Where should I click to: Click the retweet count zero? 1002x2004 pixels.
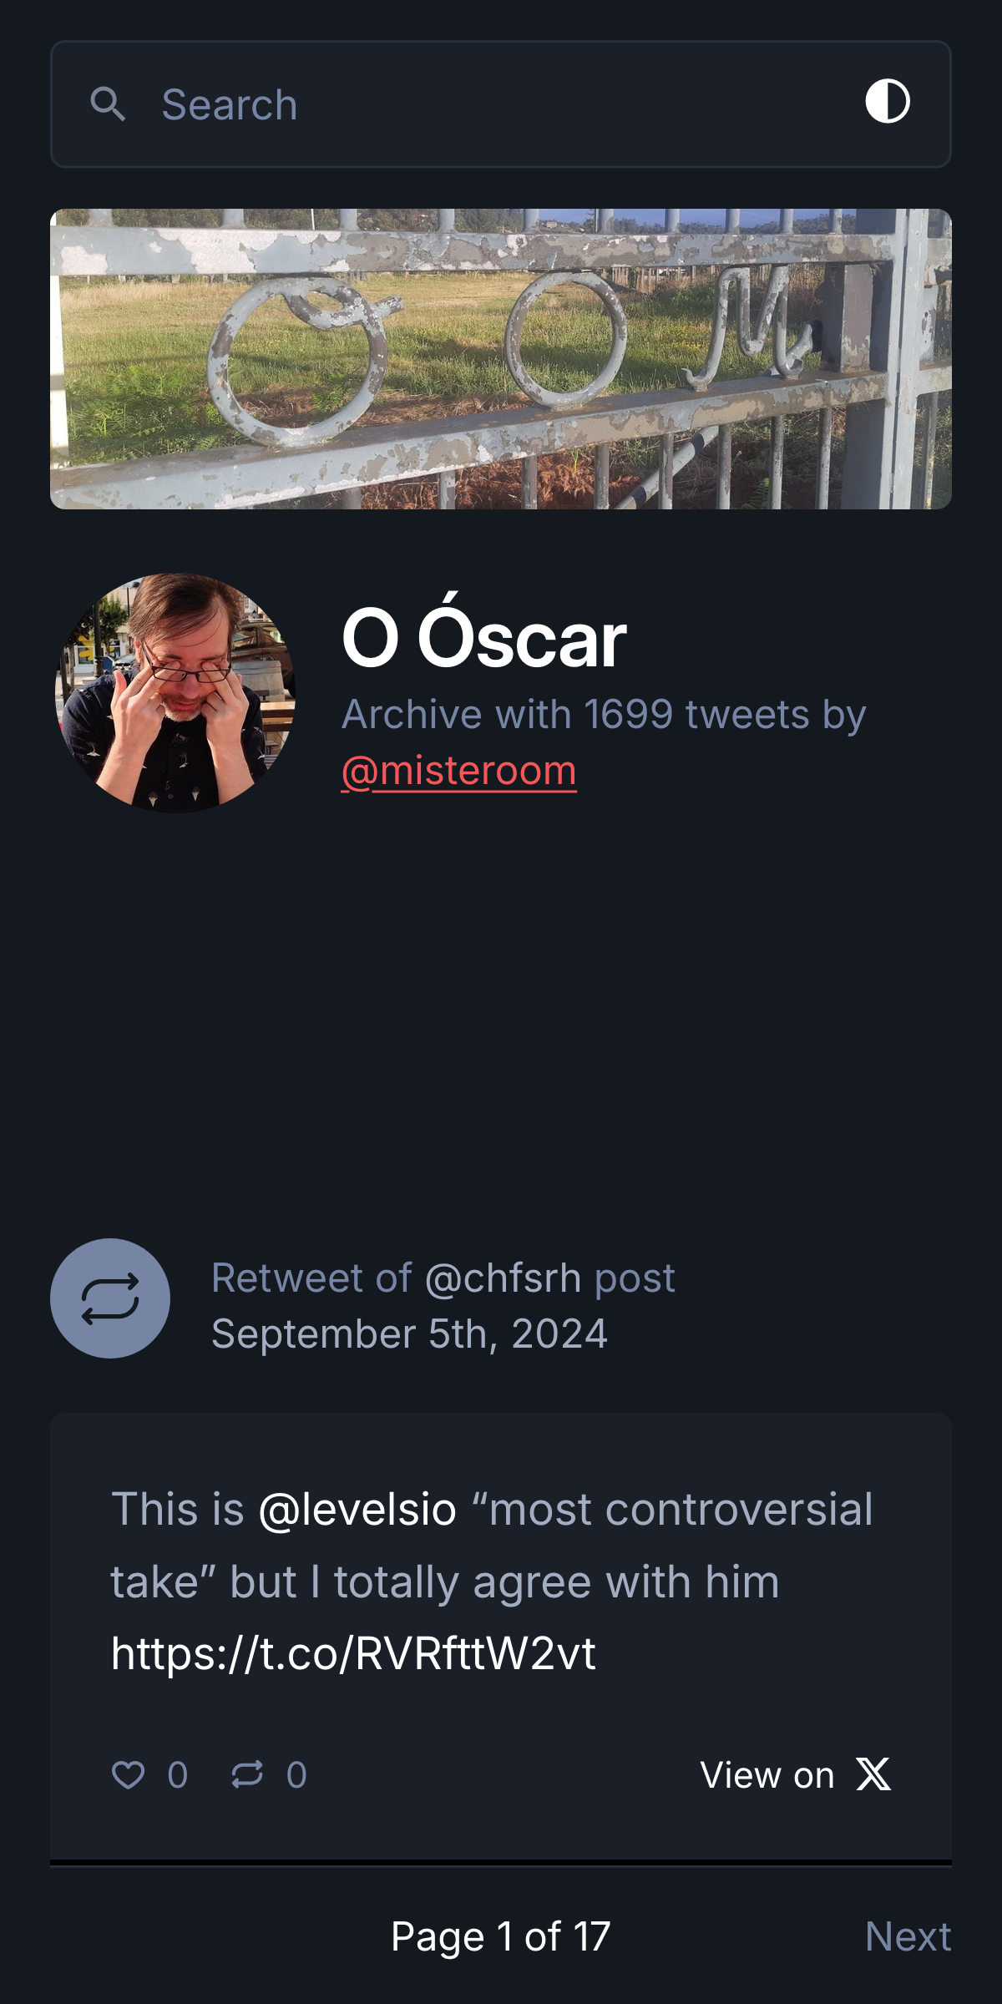(x=296, y=1775)
